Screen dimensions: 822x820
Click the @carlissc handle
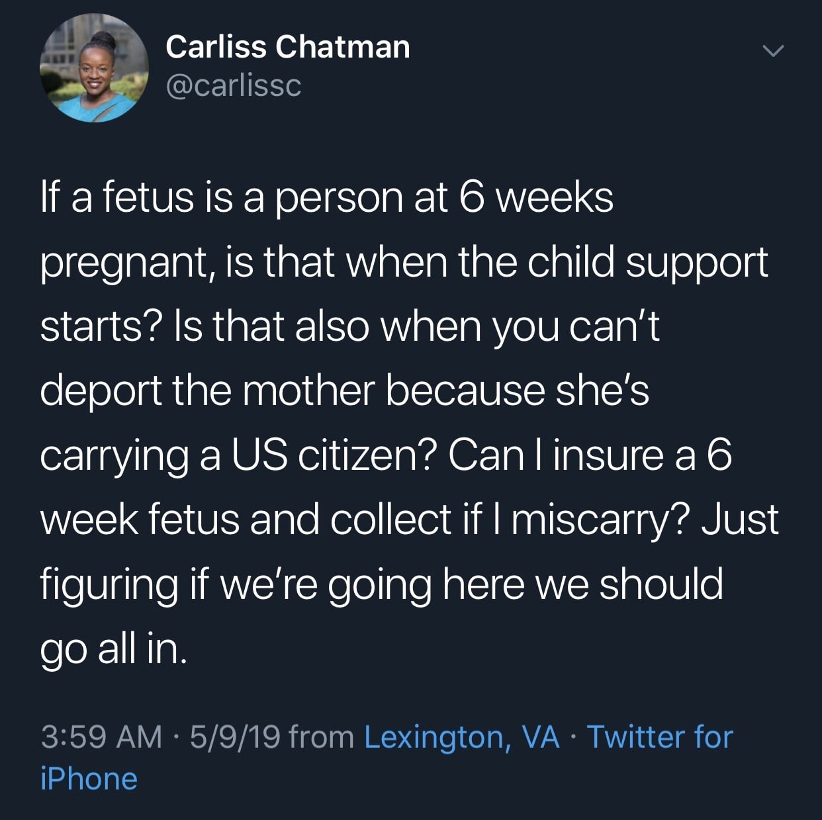click(233, 85)
